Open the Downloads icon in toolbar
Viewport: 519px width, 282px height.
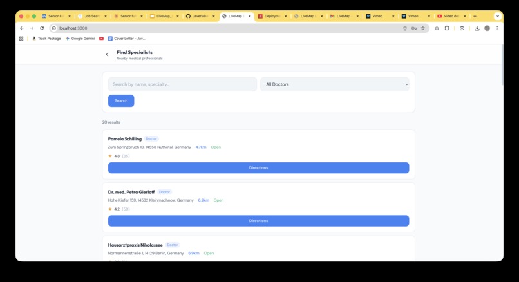coord(477,28)
